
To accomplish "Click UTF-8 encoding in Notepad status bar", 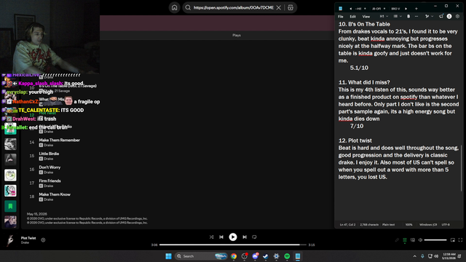I will point(446,225).
